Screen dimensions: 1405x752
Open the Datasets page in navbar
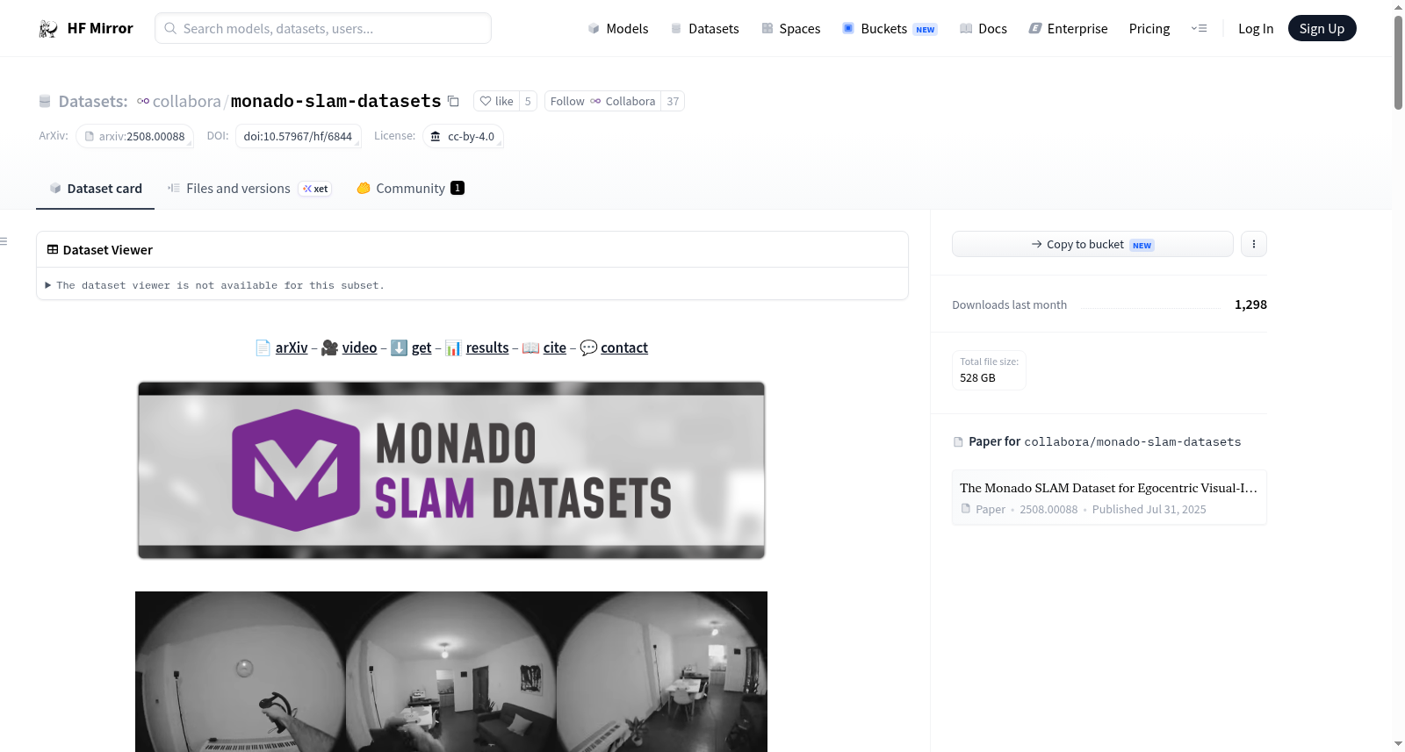coord(704,28)
